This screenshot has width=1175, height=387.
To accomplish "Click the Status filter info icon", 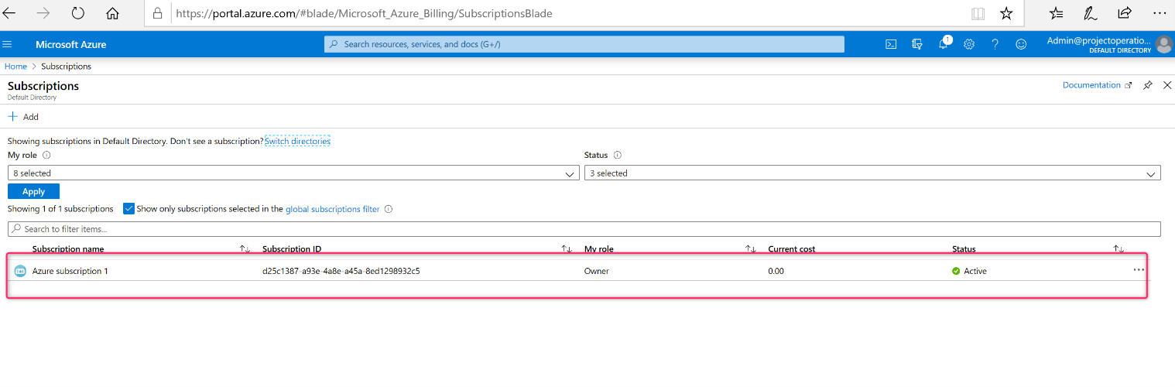I will (x=617, y=155).
